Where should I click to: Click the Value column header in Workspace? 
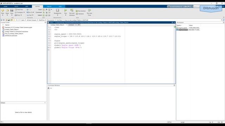(x=191, y=26)
